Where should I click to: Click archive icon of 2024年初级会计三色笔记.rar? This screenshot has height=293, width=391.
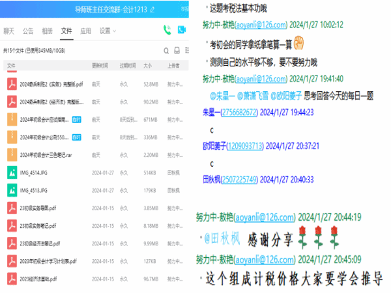point(12,155)
